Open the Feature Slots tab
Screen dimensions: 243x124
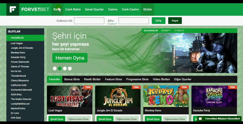click(113, 79)
